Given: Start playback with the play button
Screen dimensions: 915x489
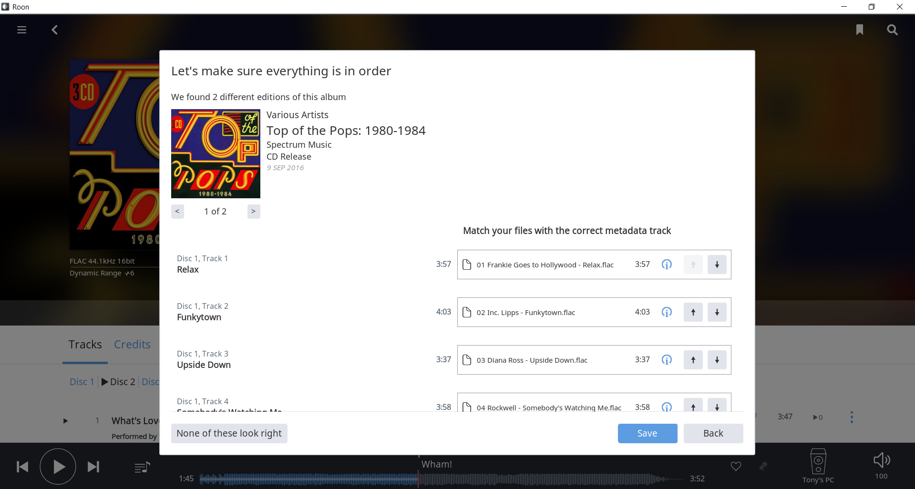Looking at the screenshot, I should point(58,467).
